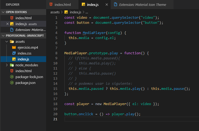Click the ejercicio.mp4 video file icon
The image size is (199, 131).
click(x=14, y=48)
